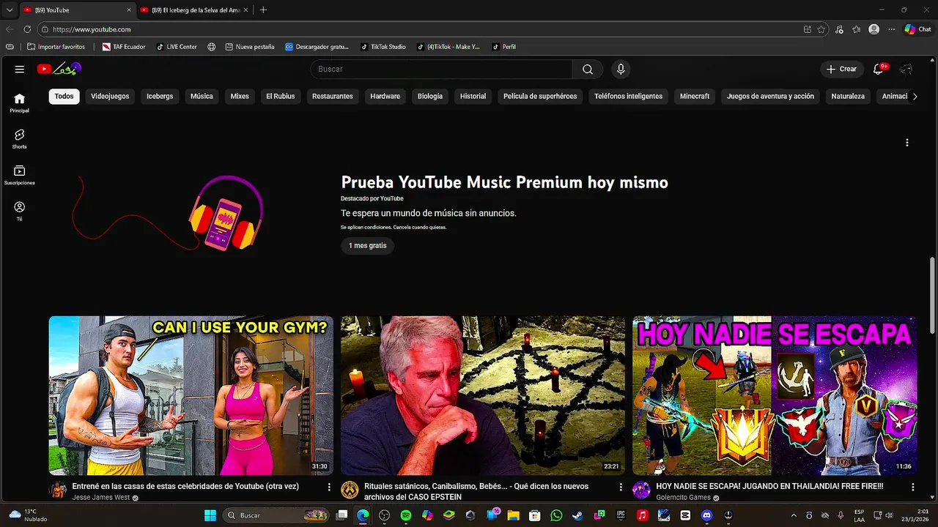938x527 pixels.
Task: Select the El Rubius filter chip
Action: pos(280,97)
